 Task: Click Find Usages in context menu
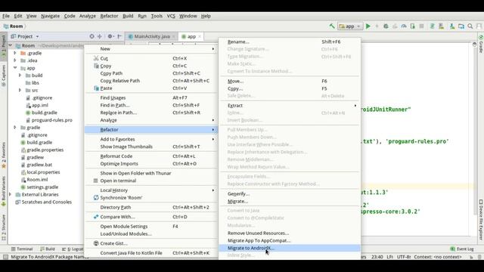[151, 97]
